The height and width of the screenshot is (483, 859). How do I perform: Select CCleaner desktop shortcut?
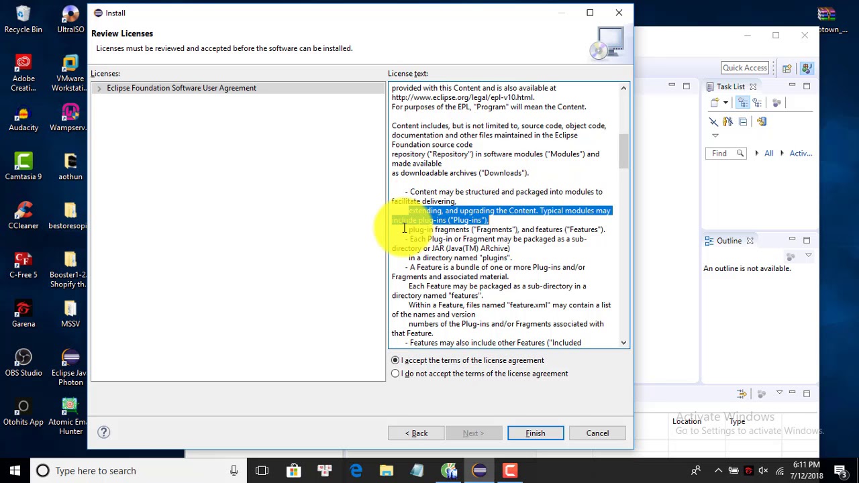(23, 215)
